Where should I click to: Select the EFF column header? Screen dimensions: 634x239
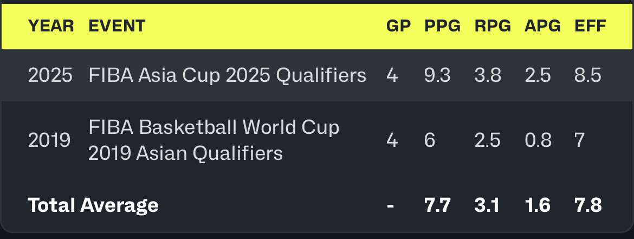click(590, 25)
